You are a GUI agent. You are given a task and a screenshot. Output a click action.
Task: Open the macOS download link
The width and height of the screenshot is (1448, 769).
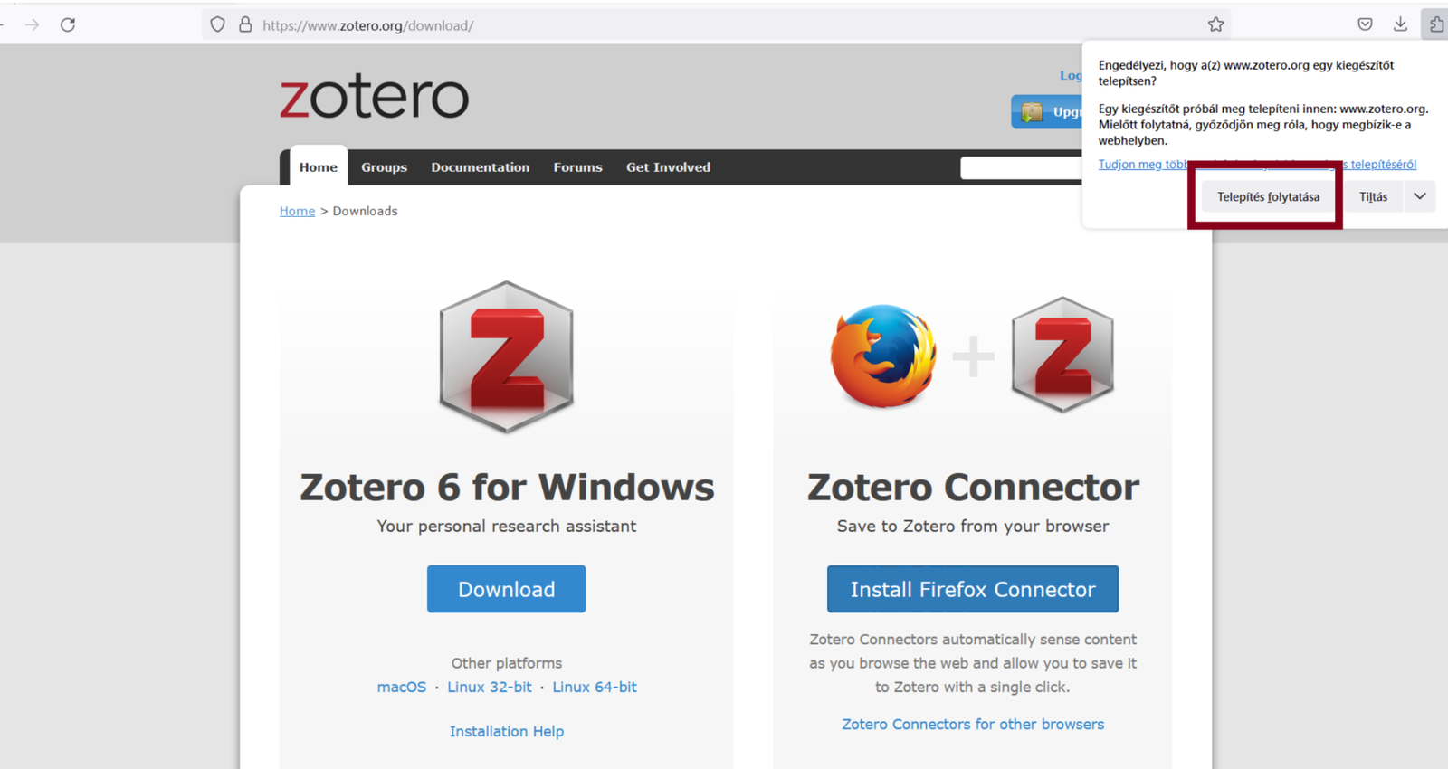pyautogui.click(x=402, y=687)
